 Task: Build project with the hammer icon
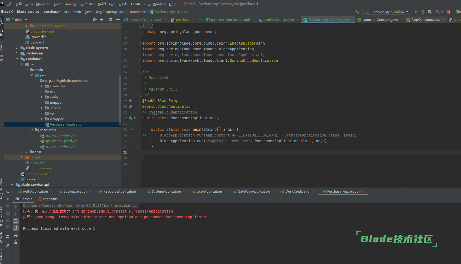tap(357, 12)
